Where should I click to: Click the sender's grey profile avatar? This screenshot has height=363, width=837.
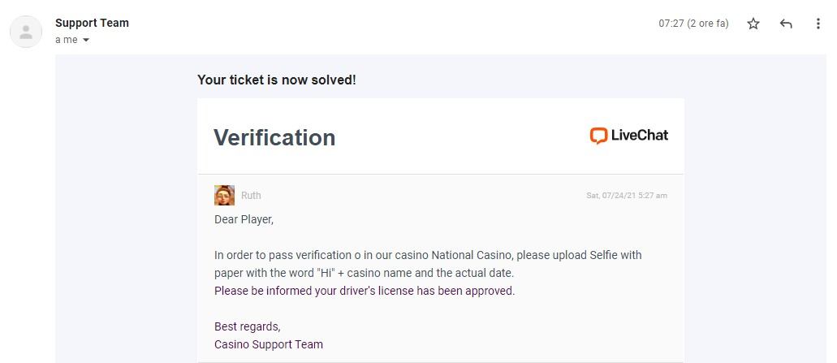(26, 32)
